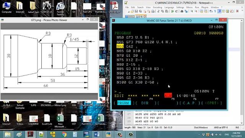Click program line N80 Z-15
The width and height of the screenshot is (245, 138).
(x=128, y=64)
